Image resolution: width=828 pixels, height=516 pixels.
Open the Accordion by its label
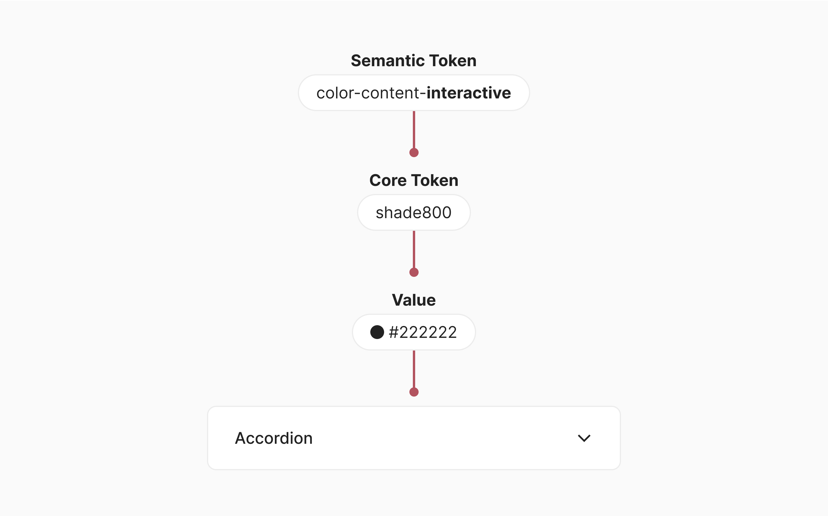[x=274, y=438]
